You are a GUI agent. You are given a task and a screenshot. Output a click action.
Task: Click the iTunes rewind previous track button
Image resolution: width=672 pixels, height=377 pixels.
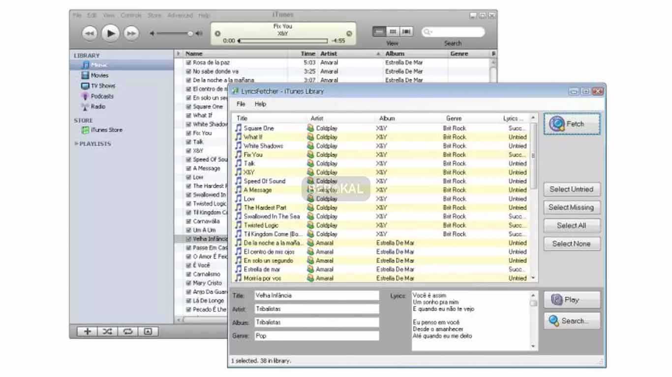coord(90,33)
